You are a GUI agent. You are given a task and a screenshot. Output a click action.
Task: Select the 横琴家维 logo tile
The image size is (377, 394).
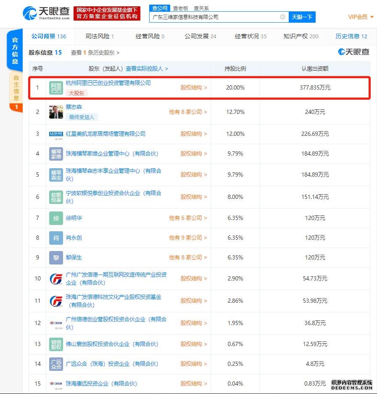(x=56, y=154)
